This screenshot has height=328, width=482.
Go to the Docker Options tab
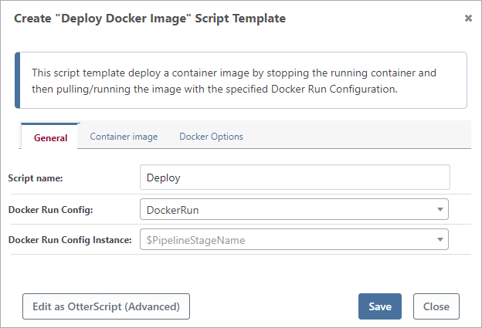point(211,137)
